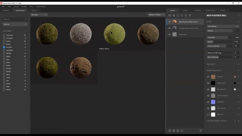Click the folder icon in the bottom layers bar
The width and height of the screenshot is (242, 136).
(182, 131)
